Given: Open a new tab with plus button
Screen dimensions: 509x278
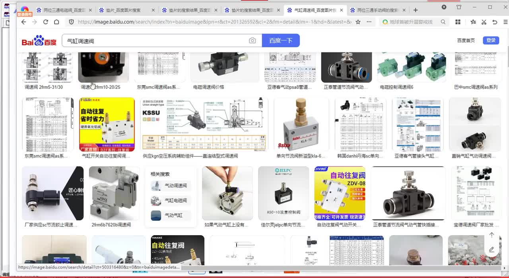Looking at the screenshot, I should (416, 10).
